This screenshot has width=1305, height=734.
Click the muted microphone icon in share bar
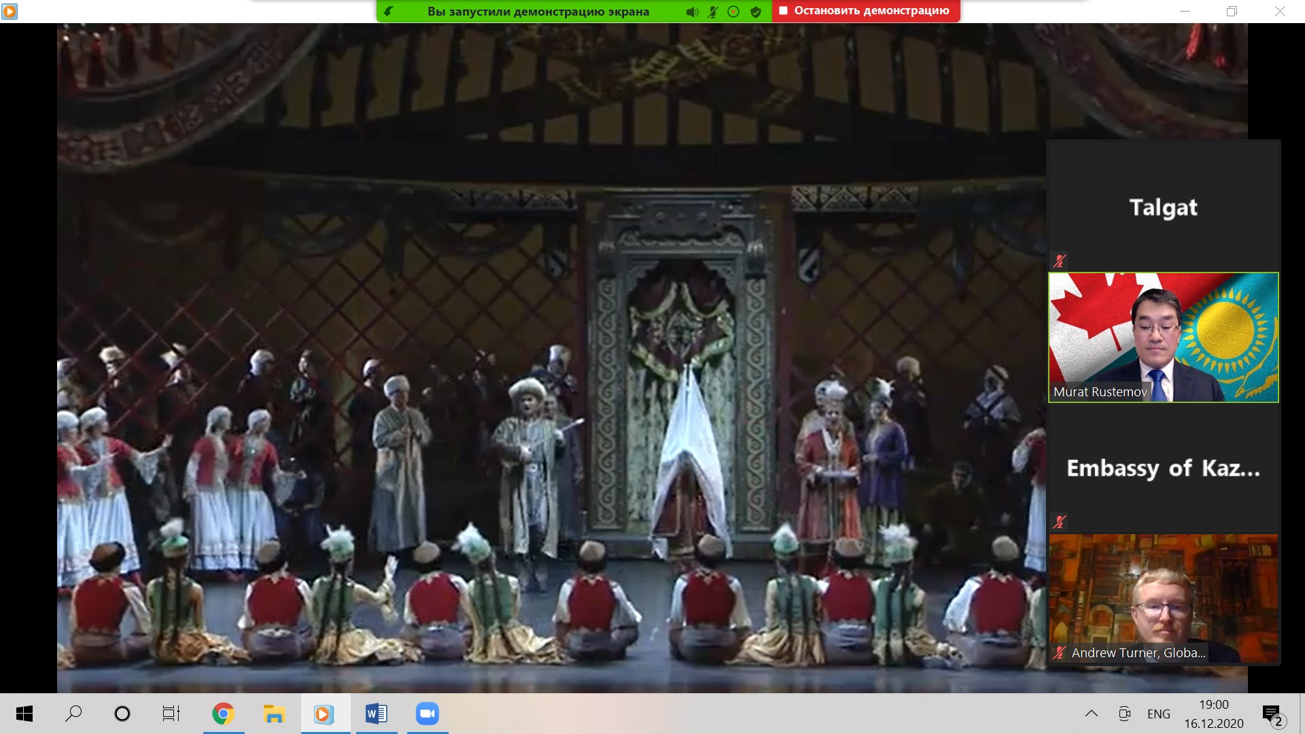point(712,12)
